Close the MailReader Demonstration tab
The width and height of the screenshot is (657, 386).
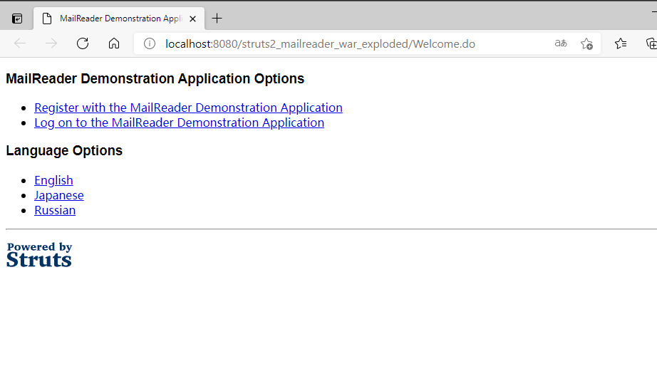192,19
